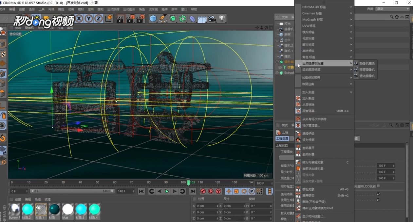Viewport: 413px width, 222px height.
Task: Select the spline Pen tool icon
Action: point(163,19)
